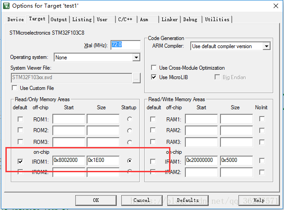Open the Listing tab
This screenshot has height=210, width=284.
pos(82,19)
